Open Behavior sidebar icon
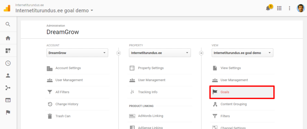This screenshot has height=129, width=307. coord(8,100)
